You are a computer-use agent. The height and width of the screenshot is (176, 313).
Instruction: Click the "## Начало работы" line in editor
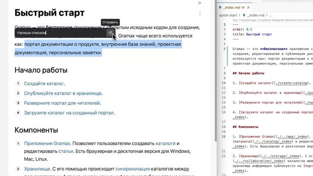[248, 73]
